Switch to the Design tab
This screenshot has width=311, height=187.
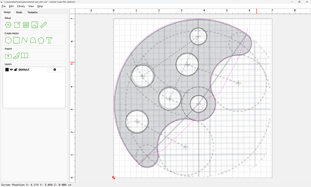point(7,12)
